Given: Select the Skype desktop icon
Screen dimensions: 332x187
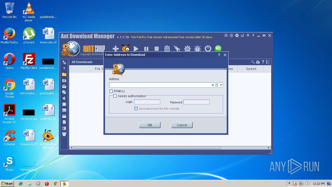Looking at the screenshot, I should tap(9, 163).
